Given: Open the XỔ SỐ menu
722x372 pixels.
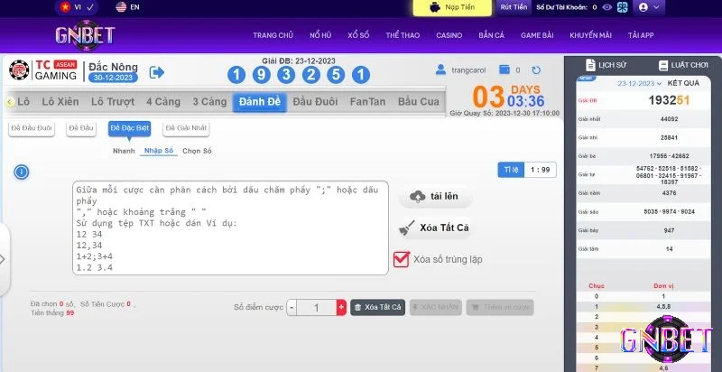Looking at the screenshot, I should tap(358, 35).
